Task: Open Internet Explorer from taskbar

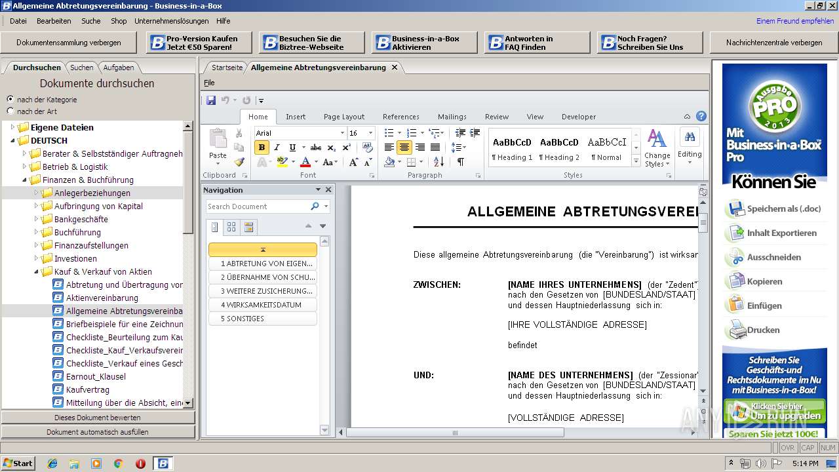Action: pyautogui.click(x=52, y=463)
